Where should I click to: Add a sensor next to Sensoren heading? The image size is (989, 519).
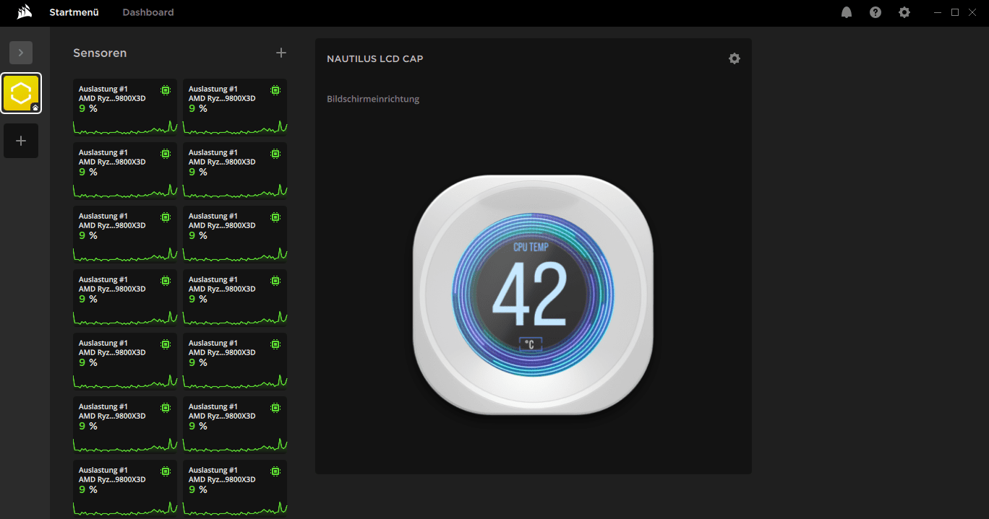[281, 53]
